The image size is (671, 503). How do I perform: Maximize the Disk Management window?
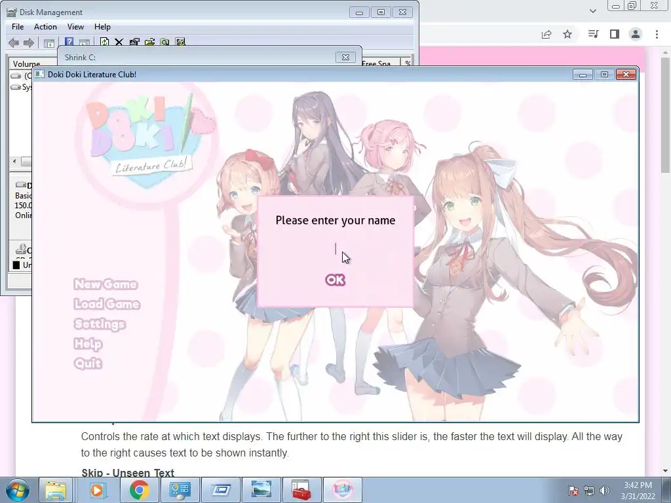coord(381,12)
